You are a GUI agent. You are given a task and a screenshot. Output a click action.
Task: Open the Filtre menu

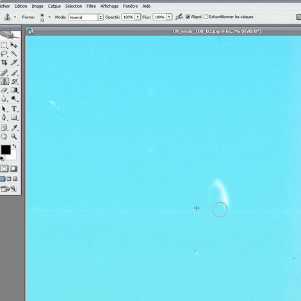click(x=91, y=6)
